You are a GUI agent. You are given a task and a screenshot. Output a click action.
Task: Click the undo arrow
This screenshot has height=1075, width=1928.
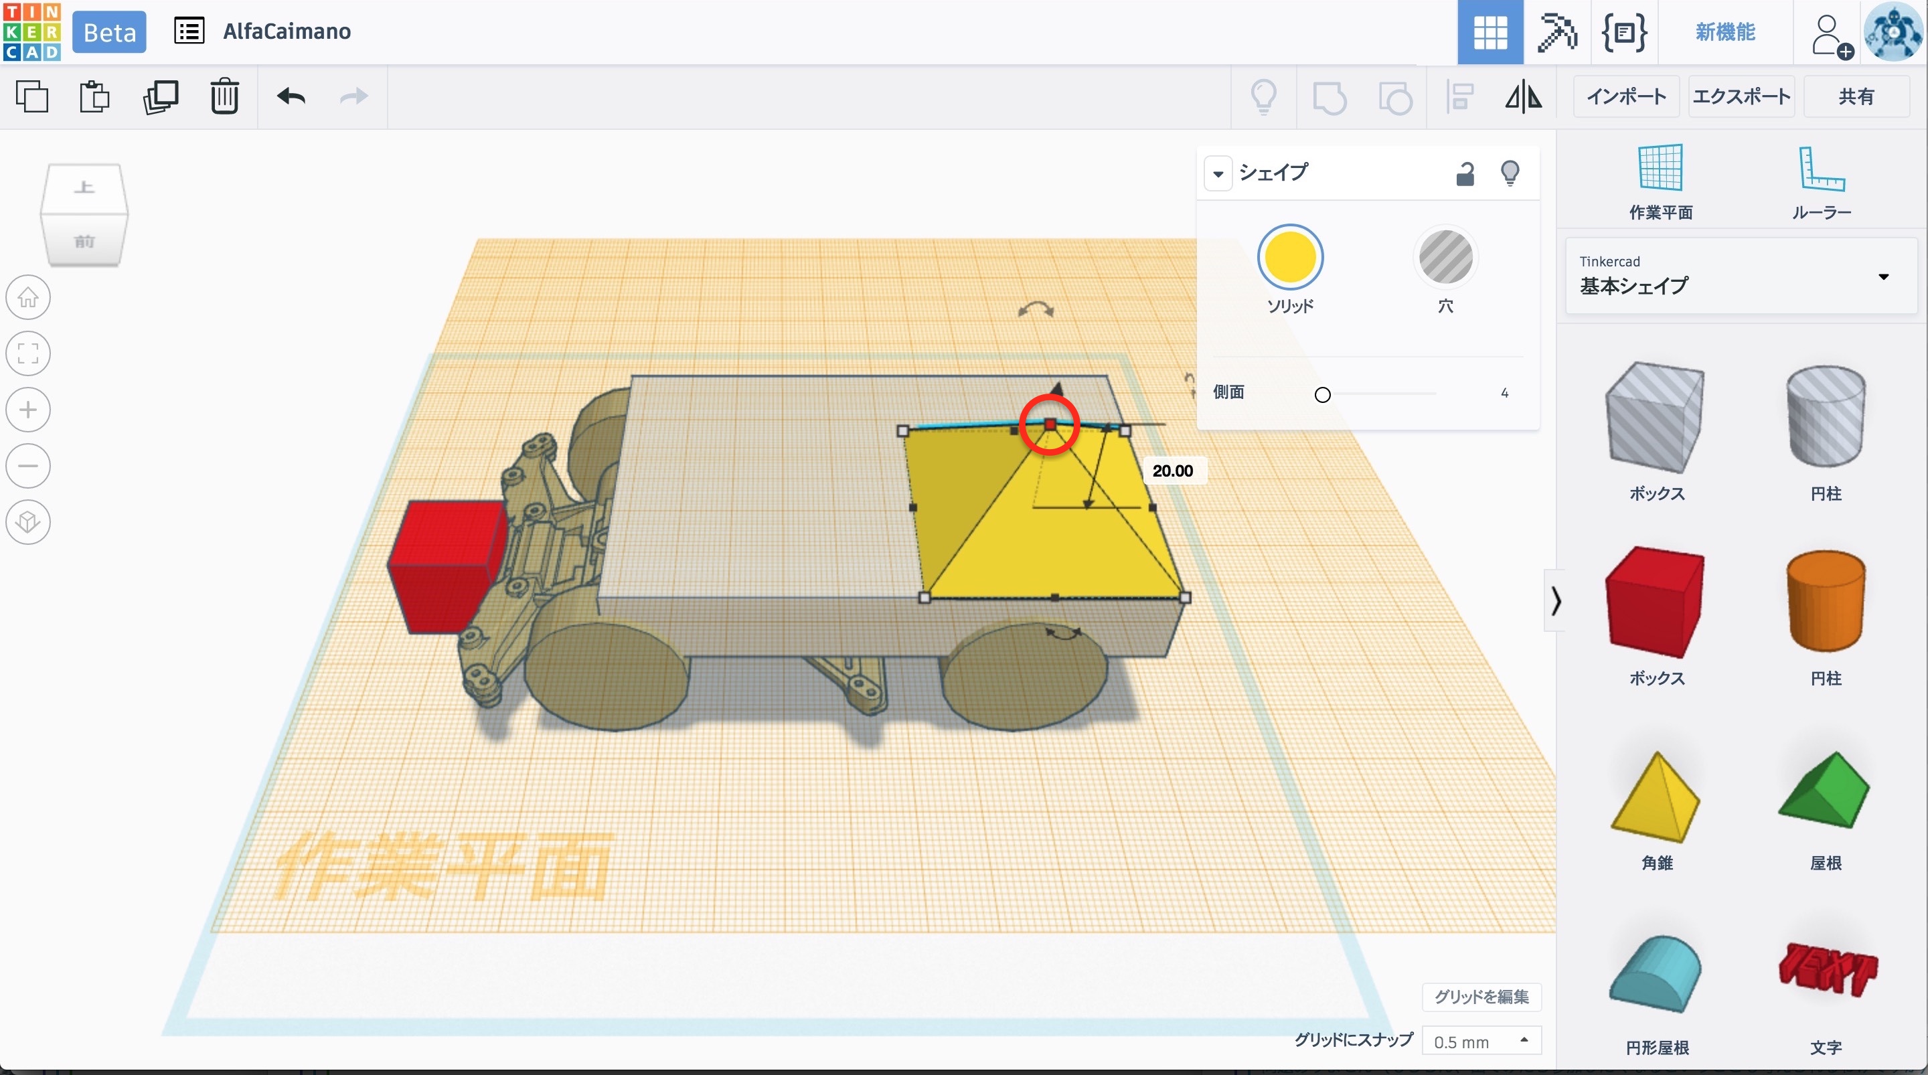coord(291,96)
